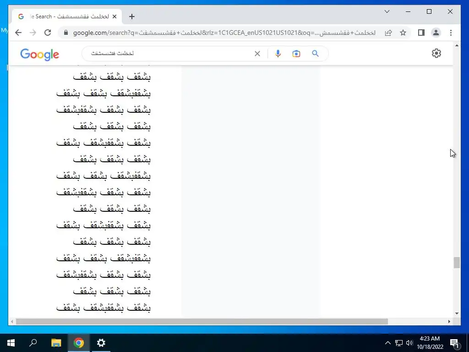Open the notification center
469x352 pixels.
click(454, 343)
